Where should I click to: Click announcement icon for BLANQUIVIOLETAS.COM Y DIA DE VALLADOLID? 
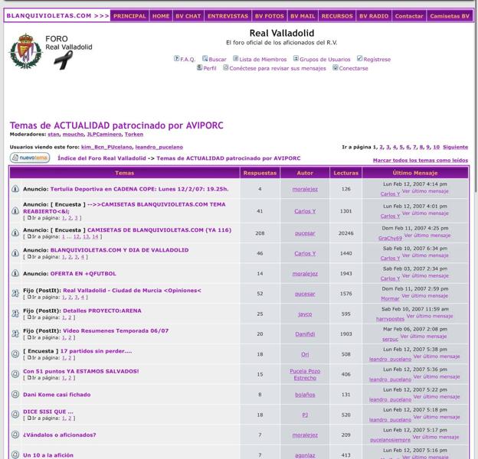(15, 253)
